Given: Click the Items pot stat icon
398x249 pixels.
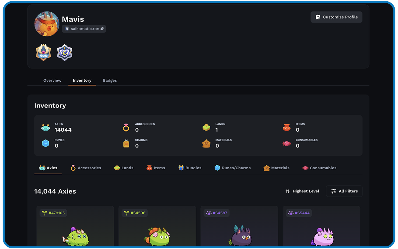Looking at the screenshot, I should pyautogui.click(x=287, y=128).
